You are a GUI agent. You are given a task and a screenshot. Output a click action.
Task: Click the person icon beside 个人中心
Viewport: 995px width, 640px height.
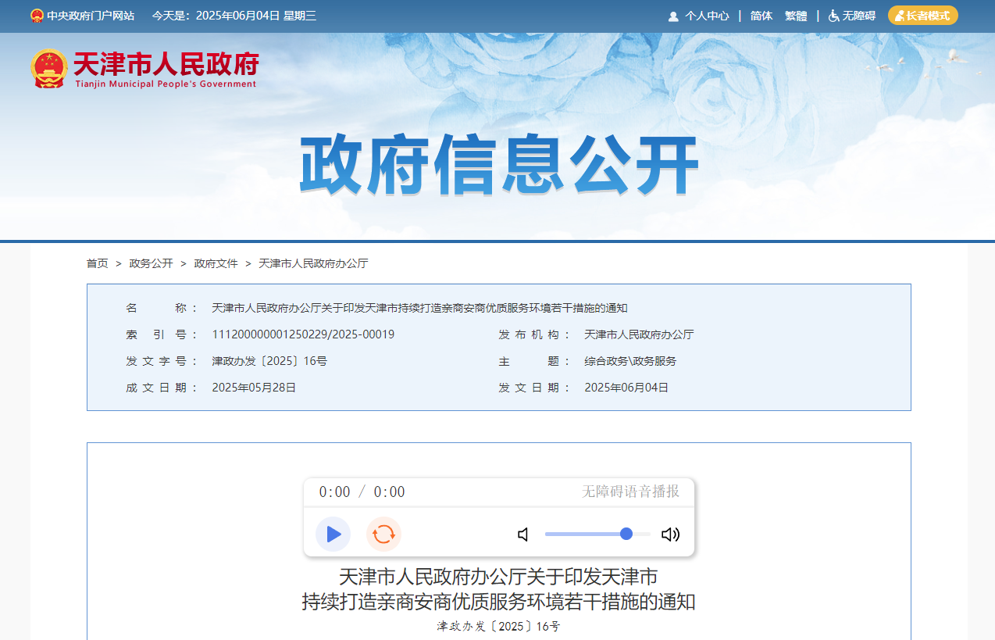click(x=673, y=16)
